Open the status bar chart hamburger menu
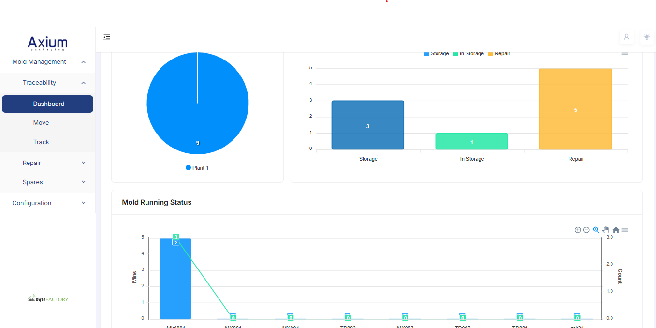Viewport: 656px width, 328px height. tap(625, 53)
